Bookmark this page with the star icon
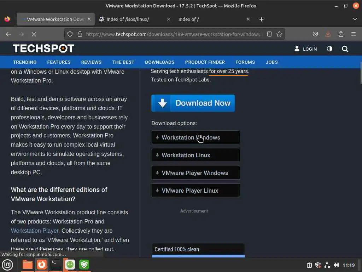362x272 pixels. (x=279, y=34)
